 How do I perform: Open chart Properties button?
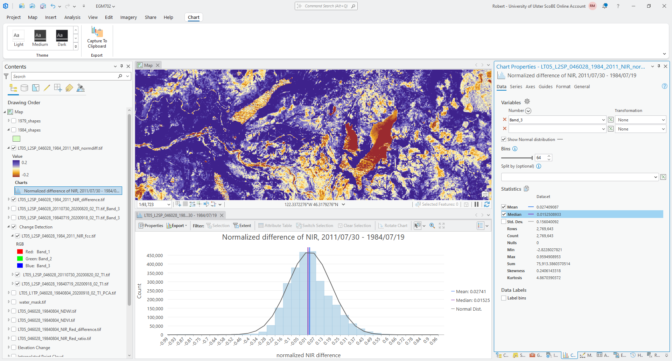click(151, 226)
